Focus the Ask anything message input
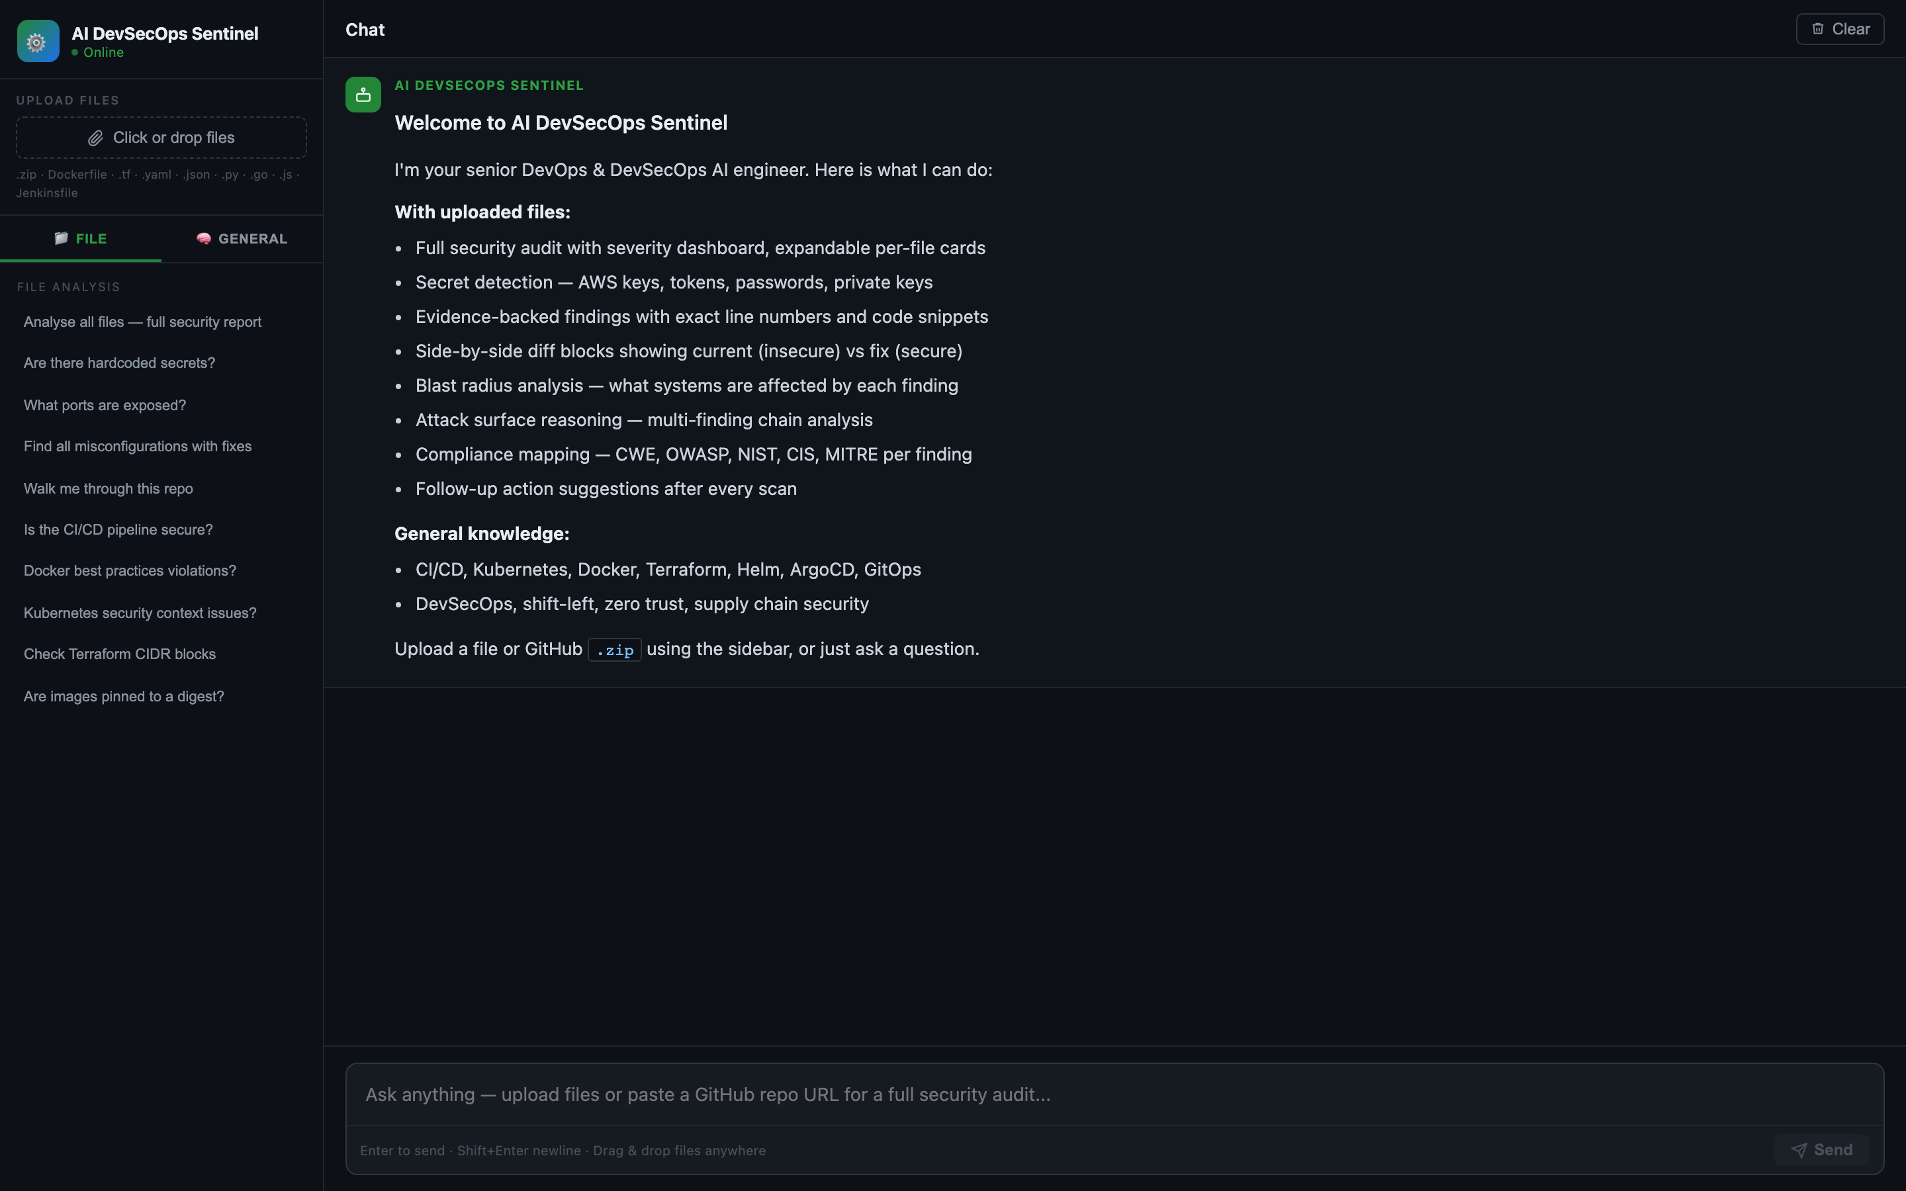 tap(1114, 1095)
